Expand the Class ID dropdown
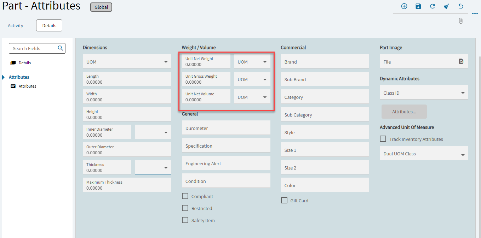 coord(463,93)
